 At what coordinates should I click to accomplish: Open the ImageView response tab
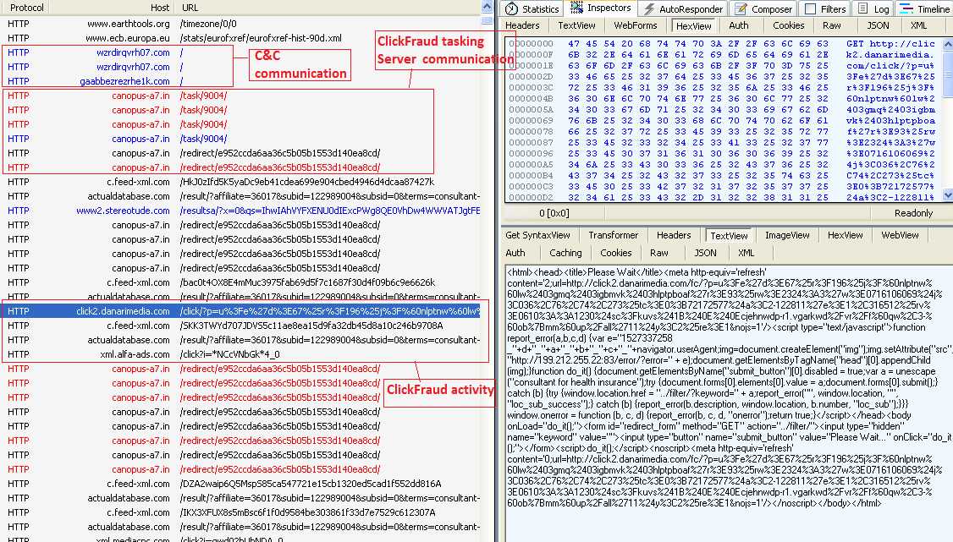[787, 236]
